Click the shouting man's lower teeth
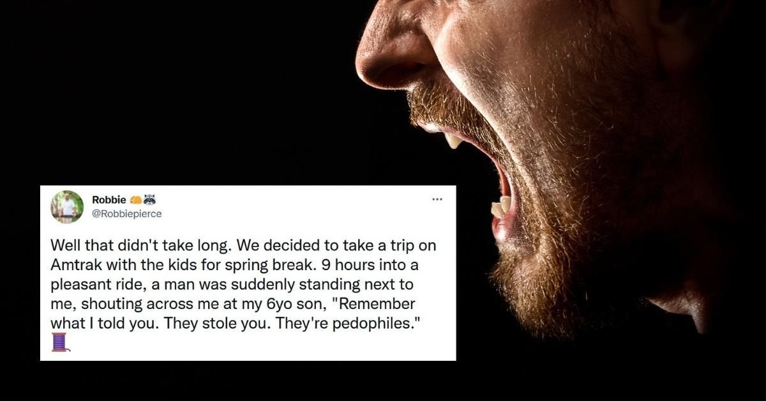This screenshot has width=766, height=401. pos(500,207)
